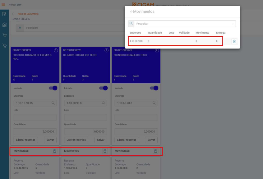The width and height of the screenshot is (263, 179).
Task: Open Movimentos list icon for card 3
Action: pos(155,151)
